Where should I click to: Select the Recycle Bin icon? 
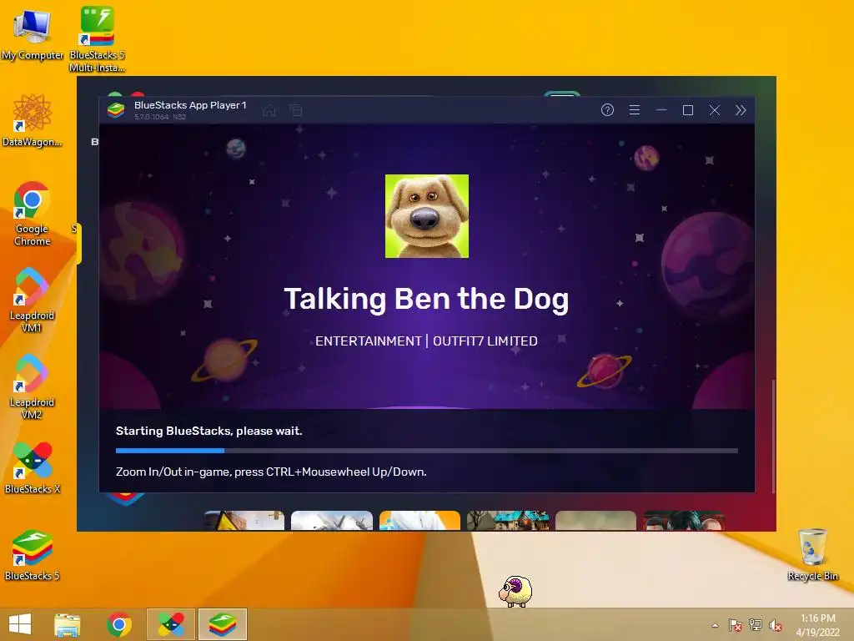[x=812, y=554]
